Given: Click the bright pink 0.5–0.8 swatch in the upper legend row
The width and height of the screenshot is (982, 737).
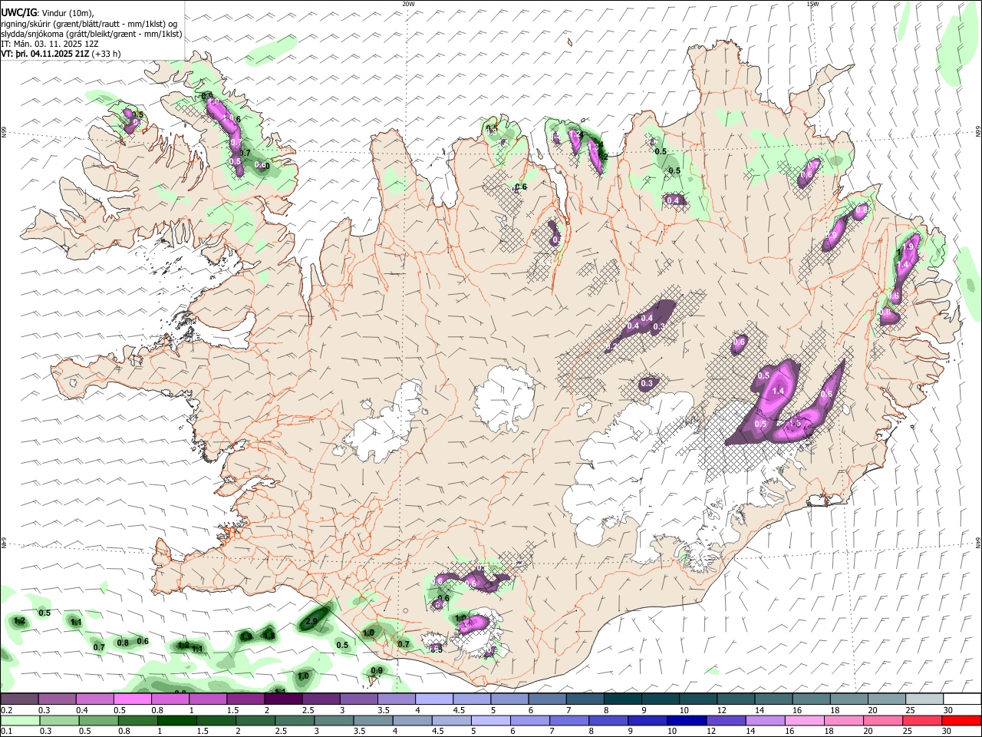Looking at the screenshot, I should pyautogui.click(x=133, y=699).
